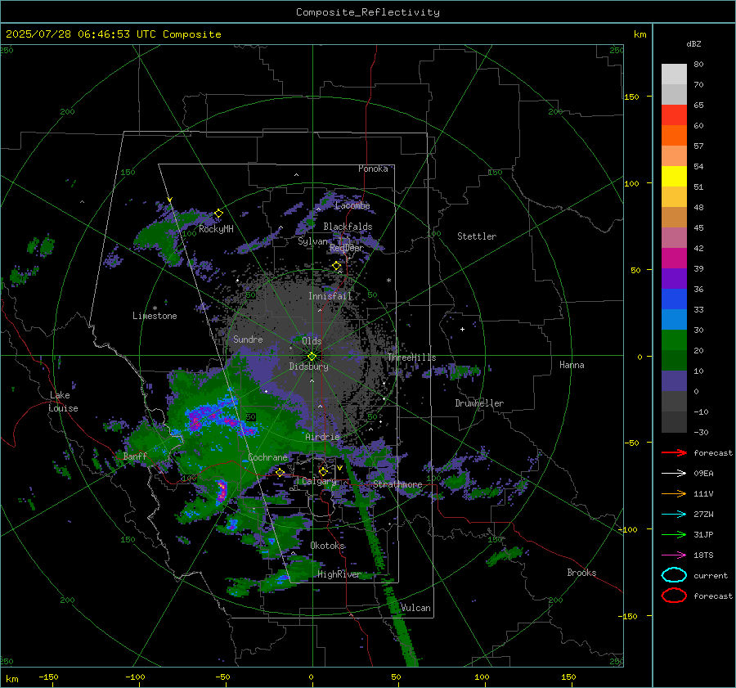
Task: Click the Blackfalds town label
Action: pyautogui.click(x=348, y=227)
